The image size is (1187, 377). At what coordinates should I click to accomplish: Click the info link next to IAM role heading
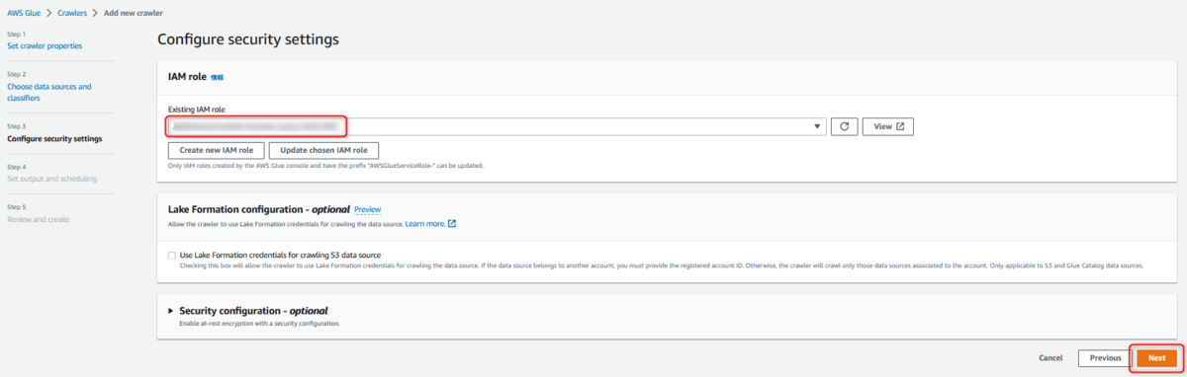point(218,76)
